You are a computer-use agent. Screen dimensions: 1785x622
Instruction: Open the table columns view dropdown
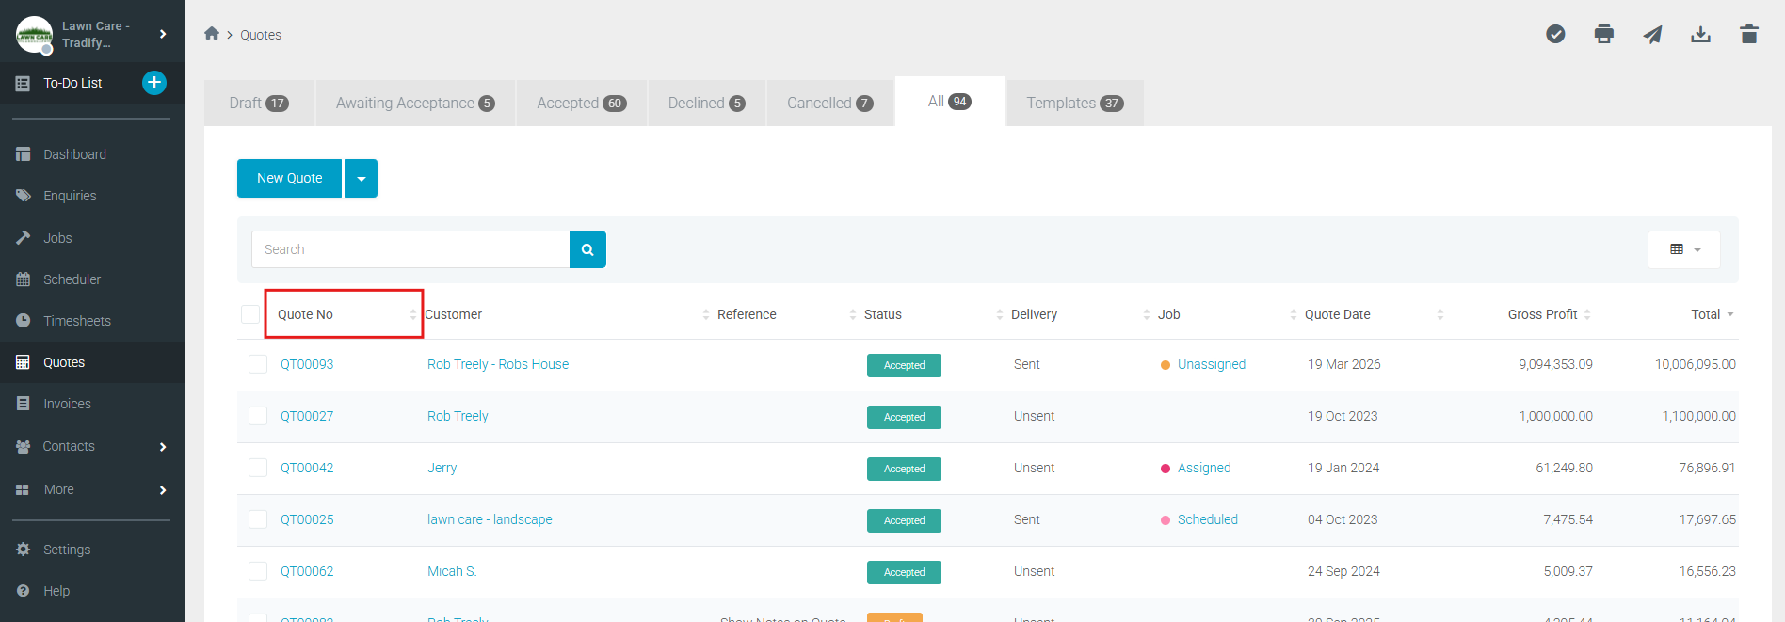pyautogui.click(x=1683, y=249)
